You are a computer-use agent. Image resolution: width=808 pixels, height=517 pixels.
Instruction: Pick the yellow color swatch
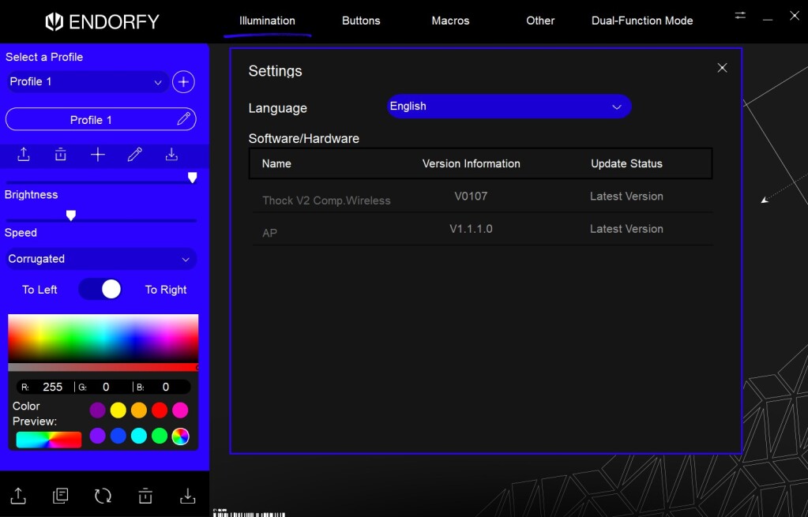click(118, 410)
